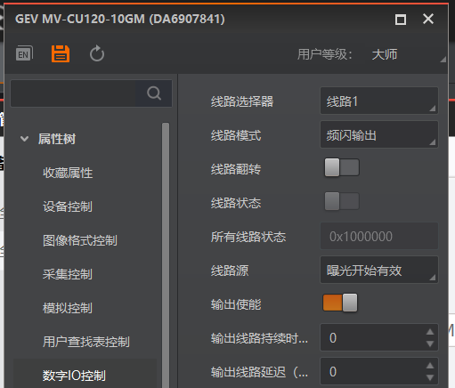Disable the 输出使能 switch
The width and height of the screenshot is (455, 388).
point(340,303)
